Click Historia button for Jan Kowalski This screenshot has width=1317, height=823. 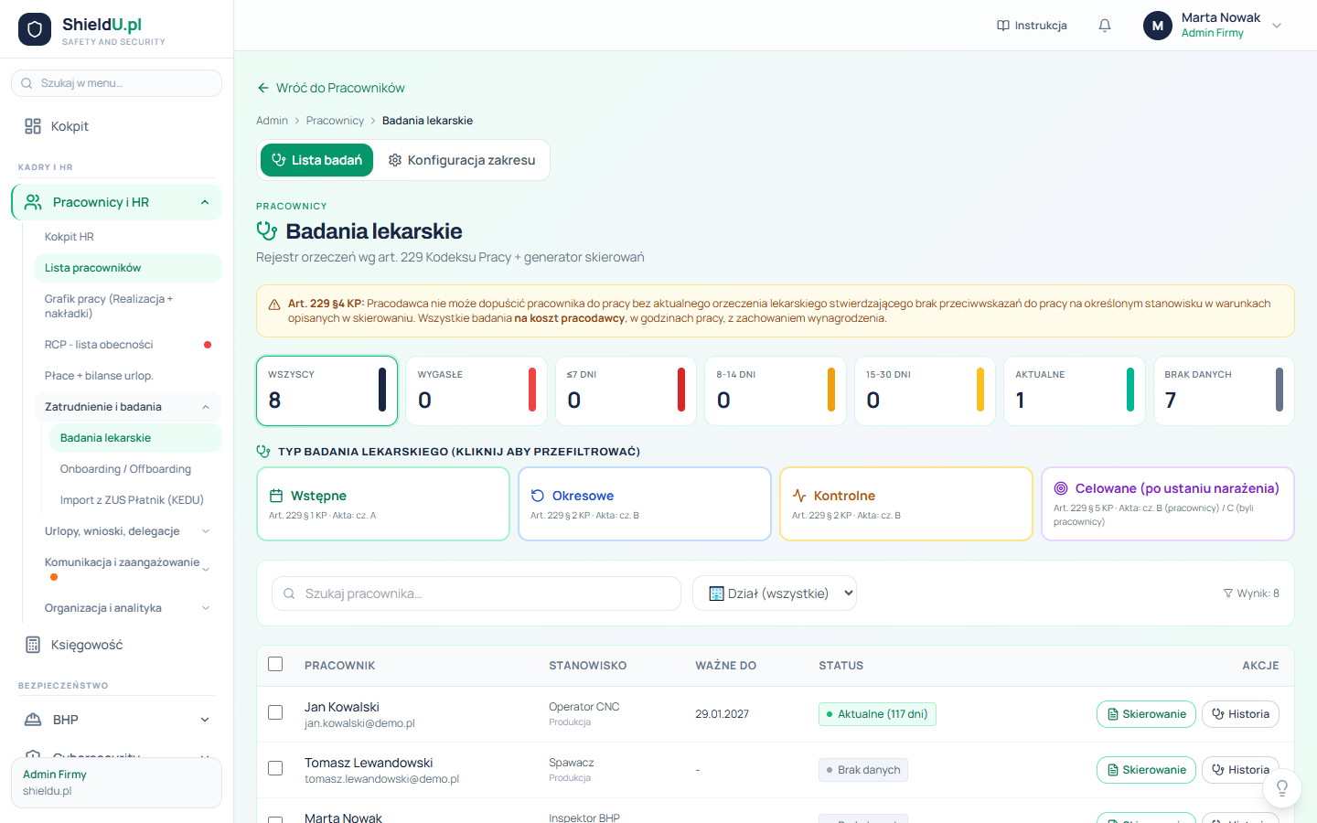[1240, 714]
